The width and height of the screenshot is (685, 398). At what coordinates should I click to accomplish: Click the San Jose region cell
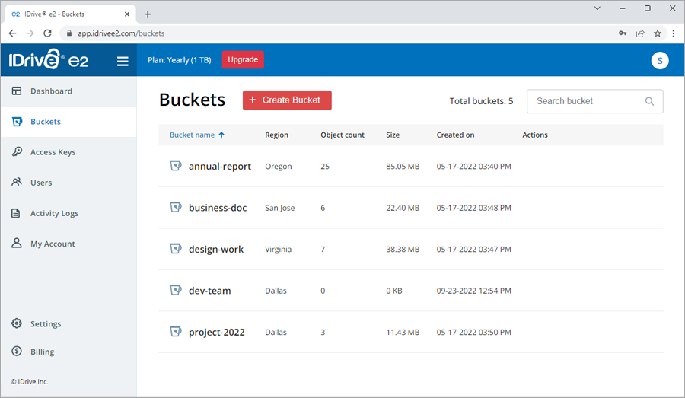point(279,208)
